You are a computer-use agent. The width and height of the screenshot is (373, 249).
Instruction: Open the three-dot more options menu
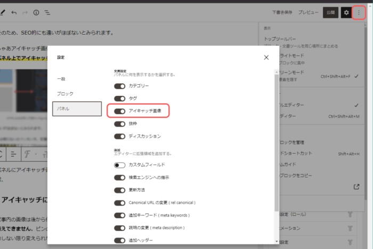[359, 12]
